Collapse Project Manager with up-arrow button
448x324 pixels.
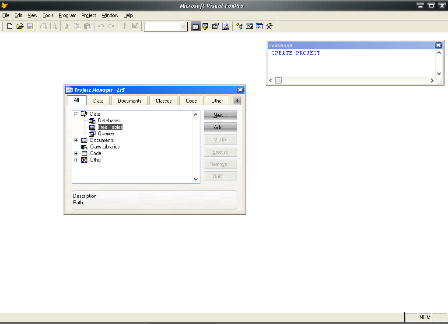(237, 100)
